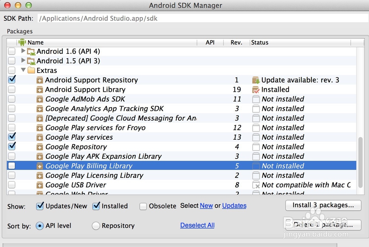369x247 pixels.
Task: Click the Deprecated Google Cloud Messaging package icon
Action: pos(39,118)
